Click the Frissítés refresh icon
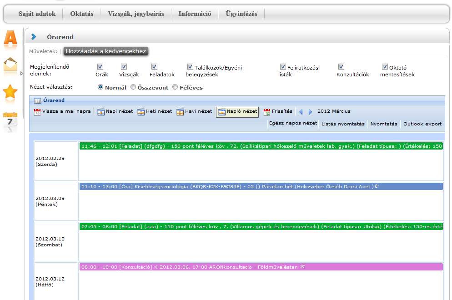Viewport: 452px width, 300px height. click(267, 112)
